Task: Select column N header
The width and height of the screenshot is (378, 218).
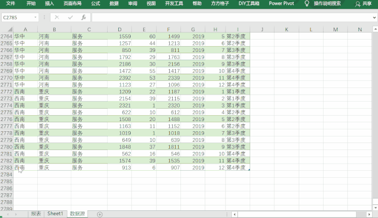Action: pos(360,30)
